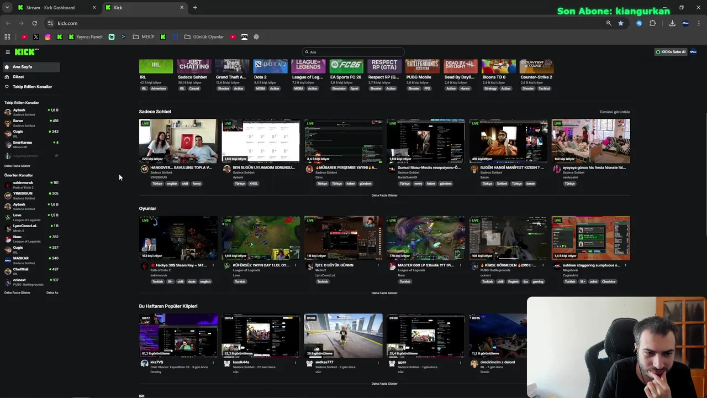Expand popular clips Daha Fazla Göster

[x=384, y=384]
